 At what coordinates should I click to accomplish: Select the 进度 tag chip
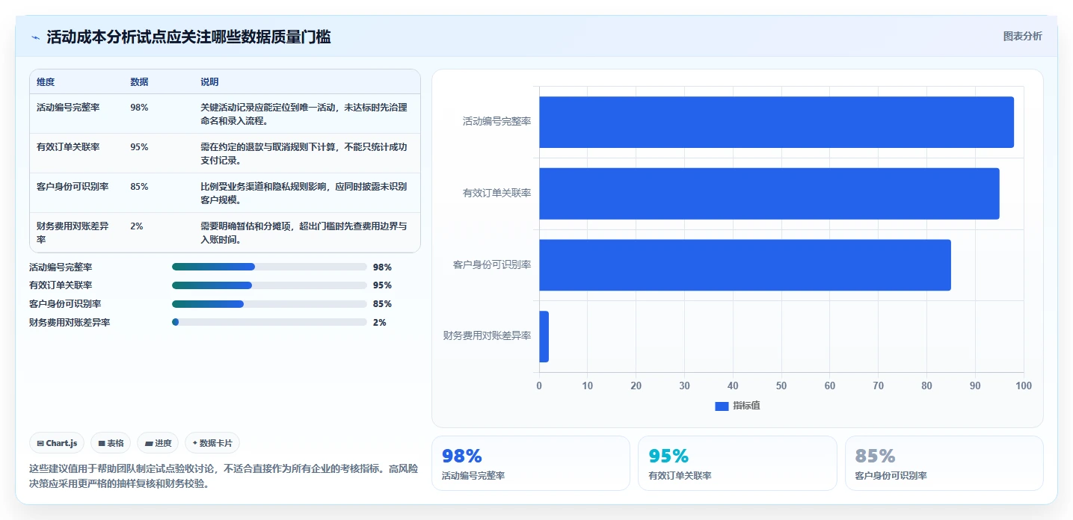pos(158,443)
